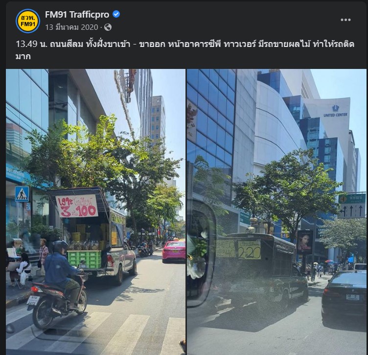Open the right photo showing United Center

[x=276, y=212]
